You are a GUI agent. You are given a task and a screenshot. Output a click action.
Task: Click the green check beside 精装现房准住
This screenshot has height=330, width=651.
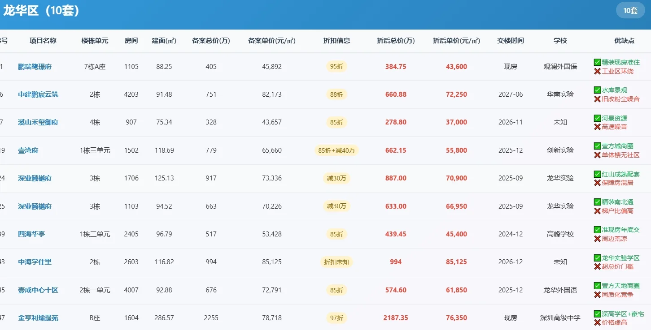pos(597,62)
